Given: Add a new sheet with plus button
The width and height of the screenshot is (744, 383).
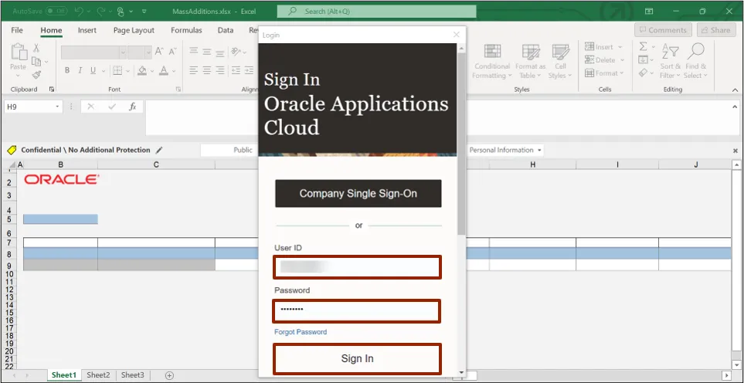Looking at the screenshot, I should tap(169, 375).
